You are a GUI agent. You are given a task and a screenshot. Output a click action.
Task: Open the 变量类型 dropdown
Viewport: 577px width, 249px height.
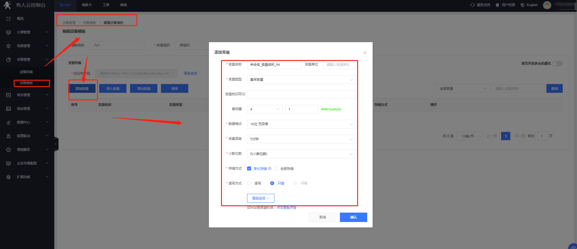(301, 79)
